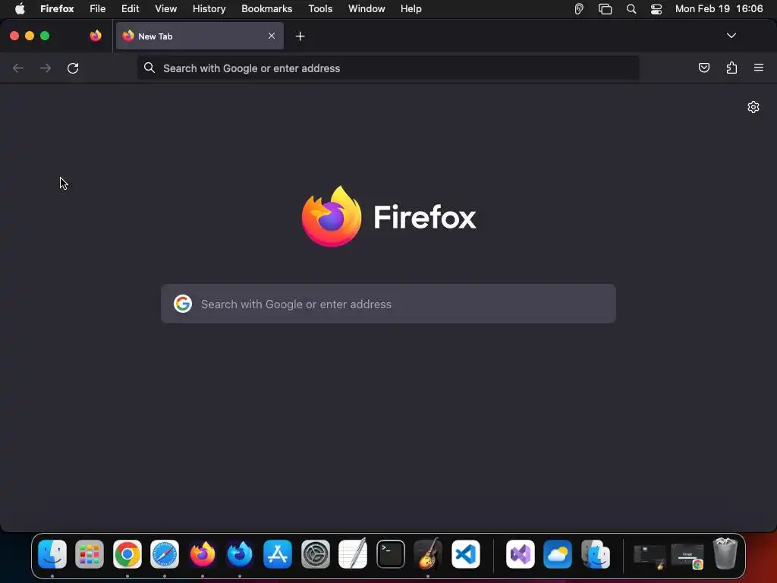The width and height of the screenshot is (777, 583).
Task: Open the Apple menu
Action: [19, 8]
